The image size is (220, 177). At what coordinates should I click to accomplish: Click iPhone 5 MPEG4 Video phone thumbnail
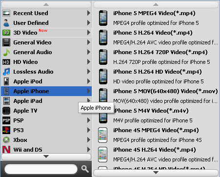pos(103,18)
